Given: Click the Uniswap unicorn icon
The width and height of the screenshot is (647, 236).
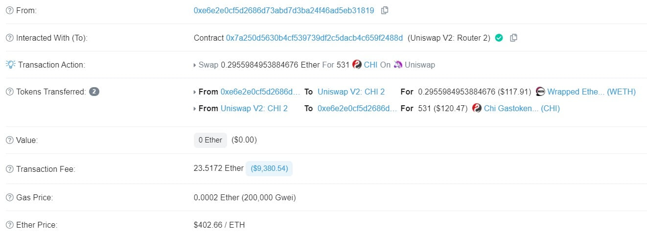Looking at the screenshot, I should [x=398, y=65].
